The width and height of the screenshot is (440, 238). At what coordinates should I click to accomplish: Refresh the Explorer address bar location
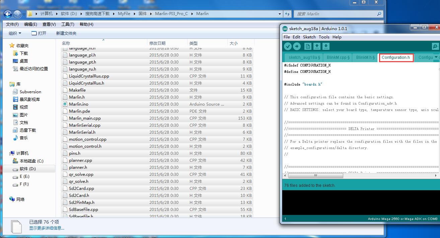[x=287, y=14]
